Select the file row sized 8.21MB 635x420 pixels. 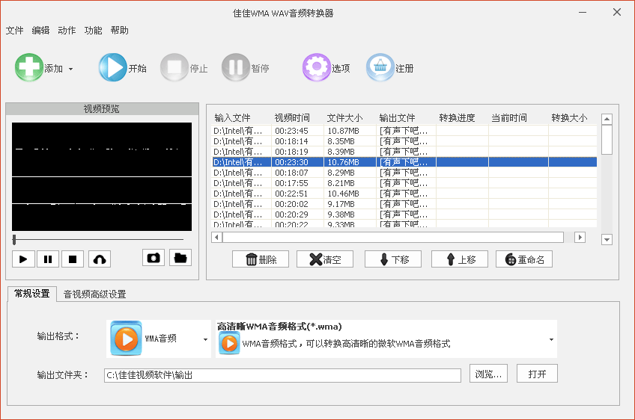point(404,183)
